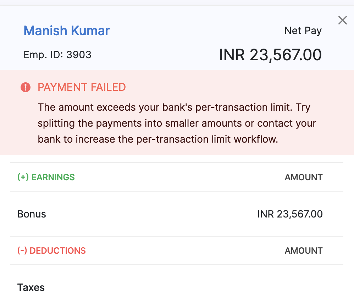Collapse the DEDUCTIONS section
Image resolution: width=354 pixels, height=303 pixels.
click(52, 250)
